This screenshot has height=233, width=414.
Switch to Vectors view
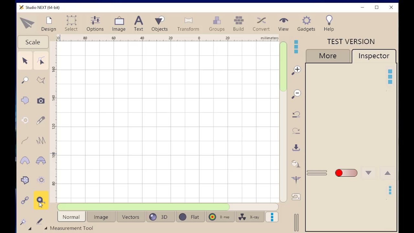pyautogui.click(x=131, y=217)
